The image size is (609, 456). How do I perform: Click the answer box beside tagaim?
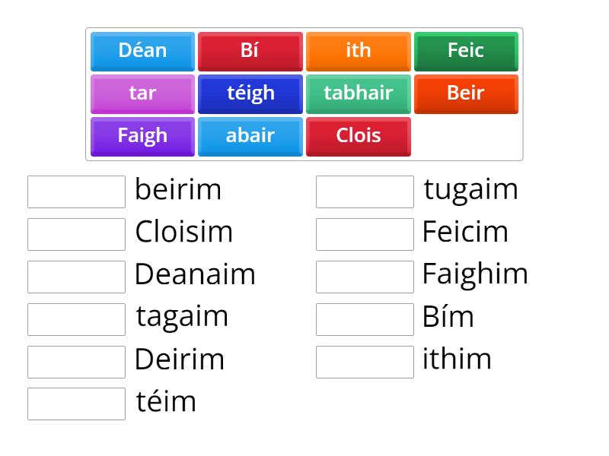pyautogui.click(x=76, y=318)
